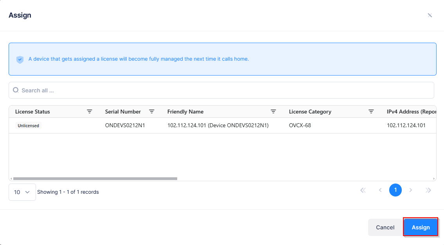This screenshot has width=444, height=245.
Task: Go to the first page of records
Action: point(363,190)
